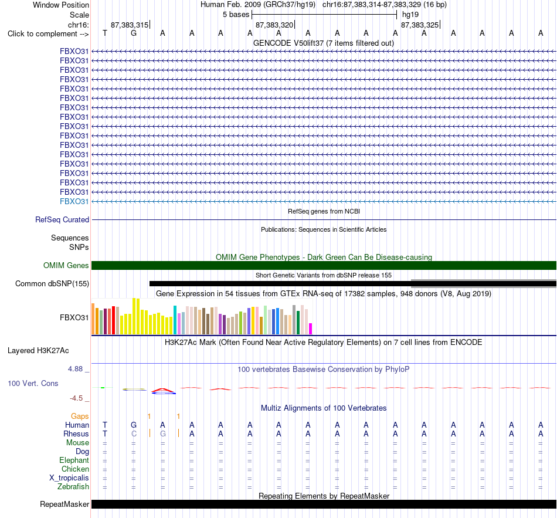
Task: Click the '5 bases' scale label
Action: point(236,15)
